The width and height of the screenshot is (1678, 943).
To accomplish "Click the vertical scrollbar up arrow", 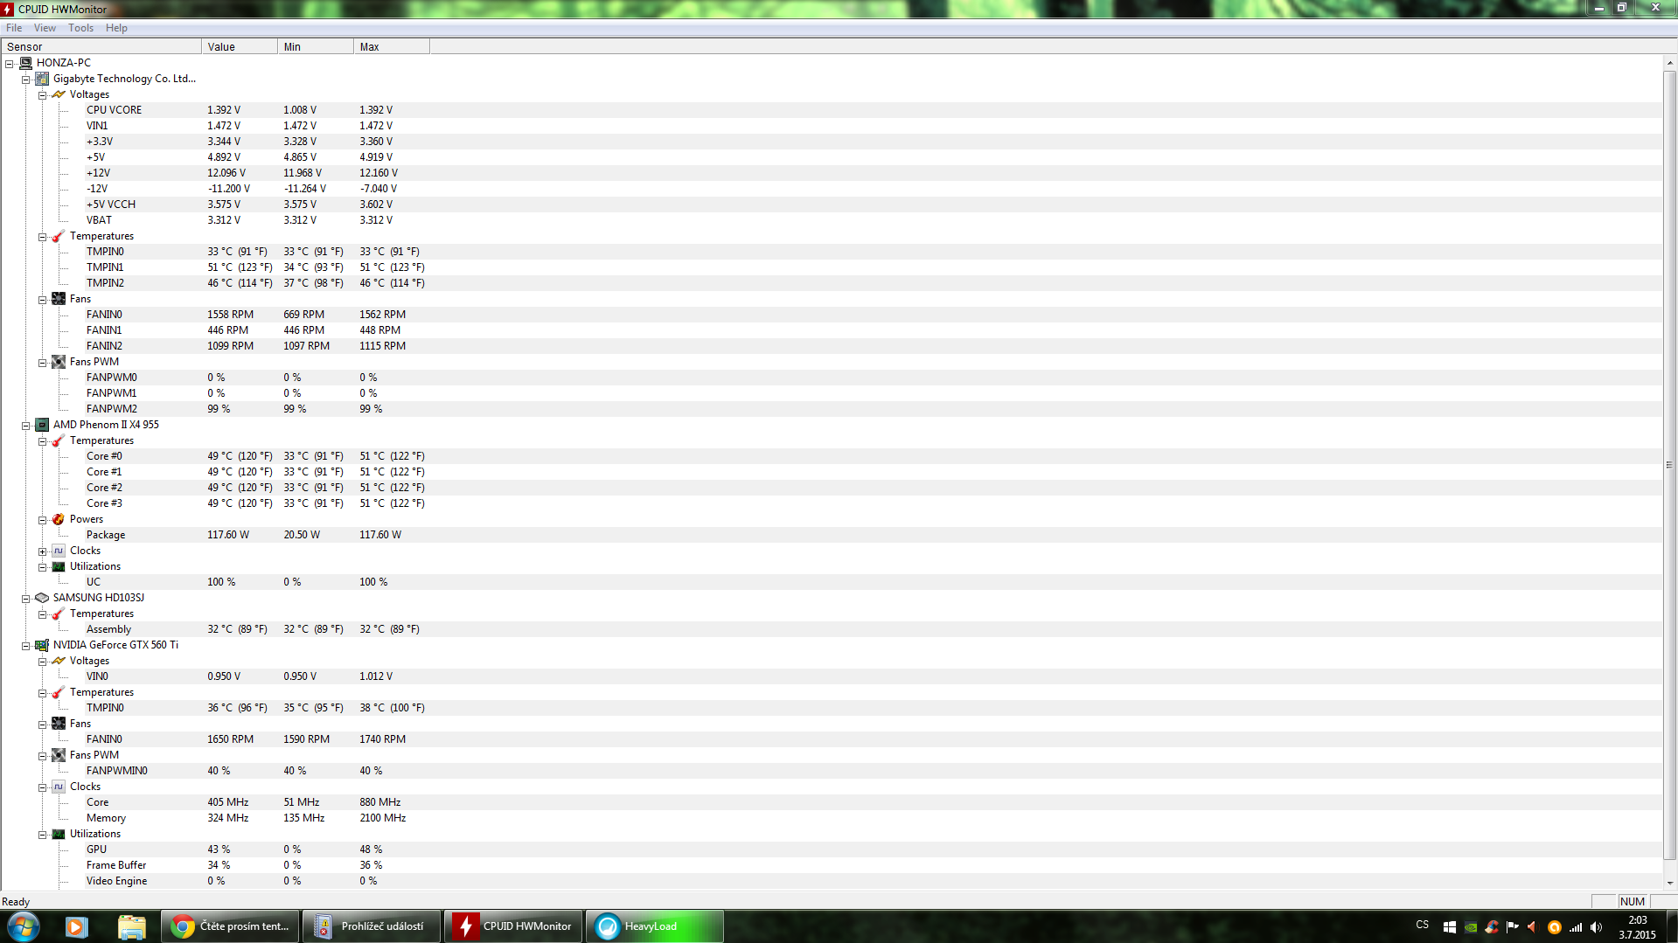I will 1670,63.
